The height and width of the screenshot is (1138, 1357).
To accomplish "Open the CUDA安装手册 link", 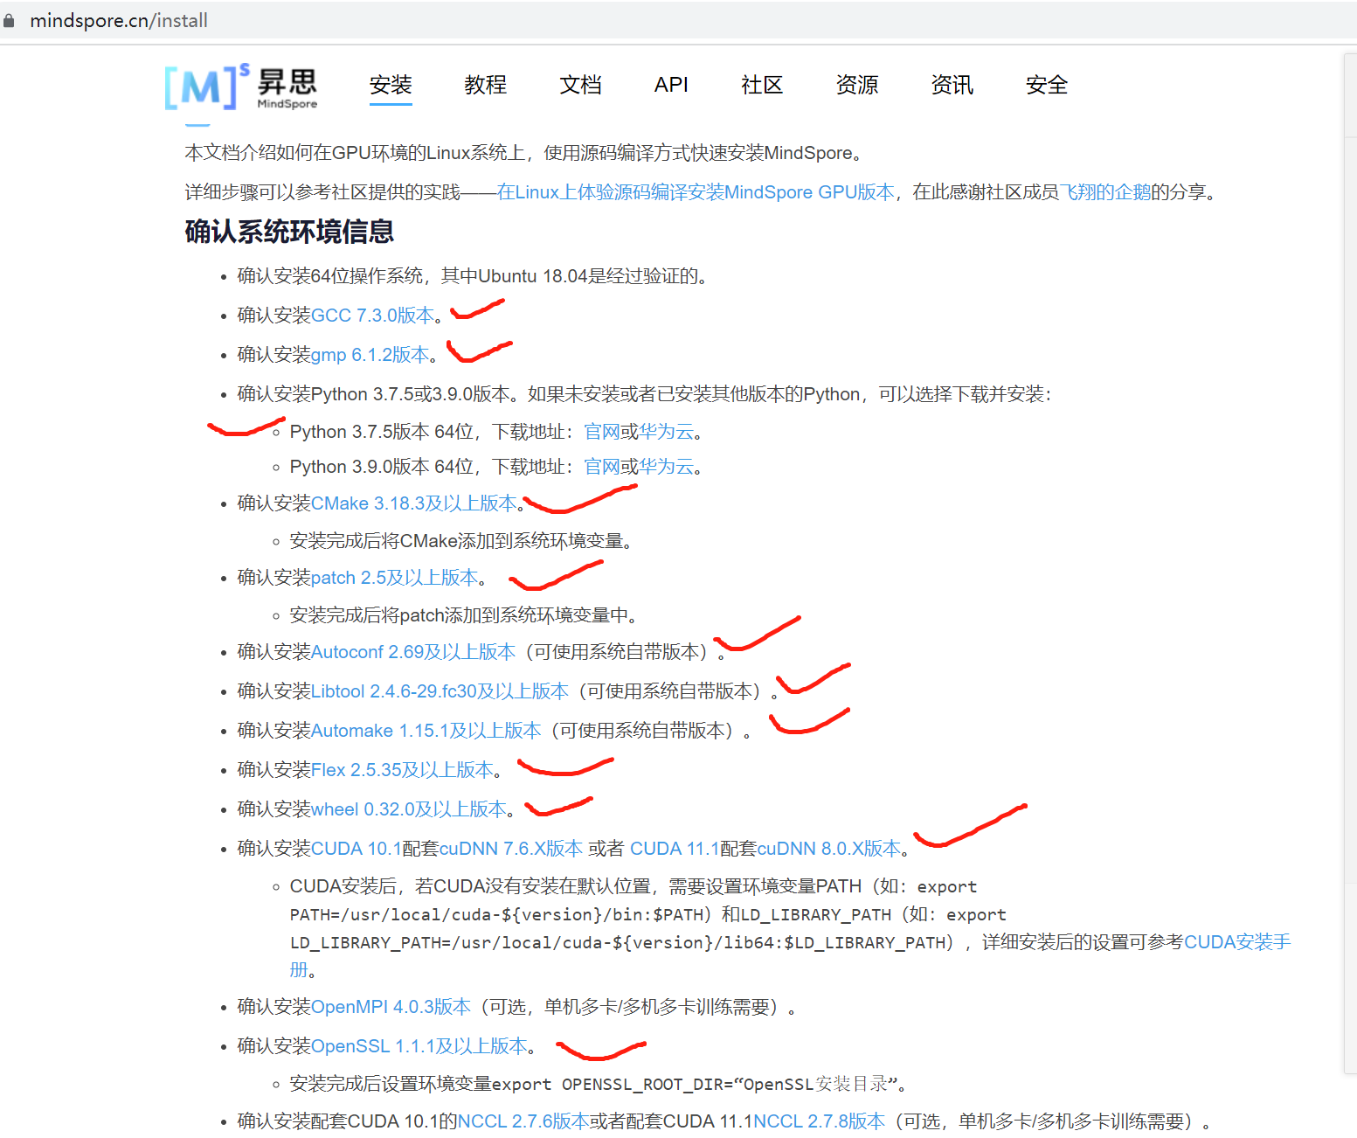I will 1237,942.
